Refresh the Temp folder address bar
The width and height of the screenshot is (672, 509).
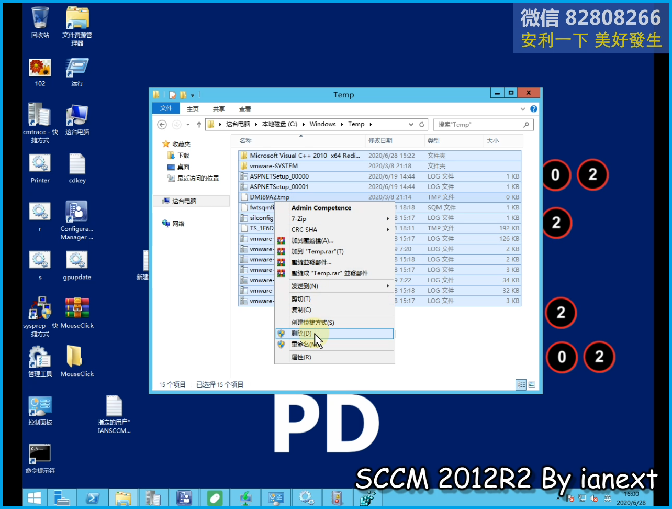click(x=422, y=125)
